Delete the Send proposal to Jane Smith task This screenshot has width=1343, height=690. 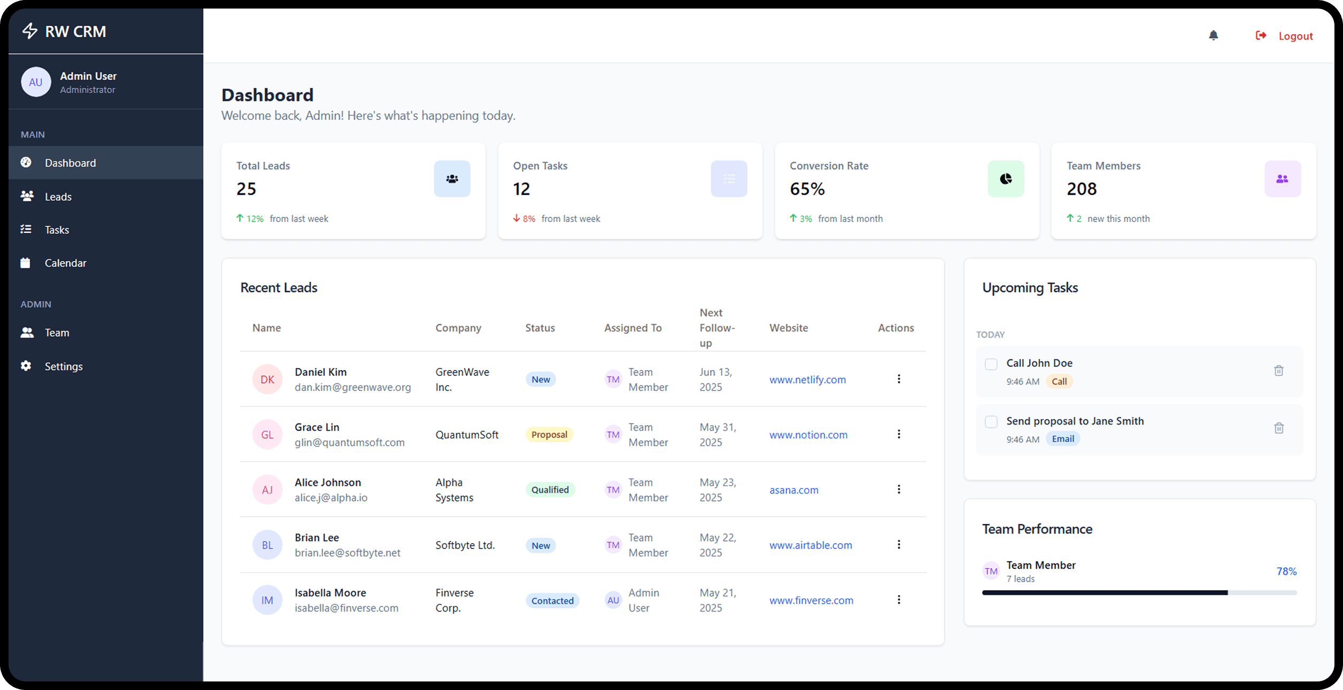1278,428
